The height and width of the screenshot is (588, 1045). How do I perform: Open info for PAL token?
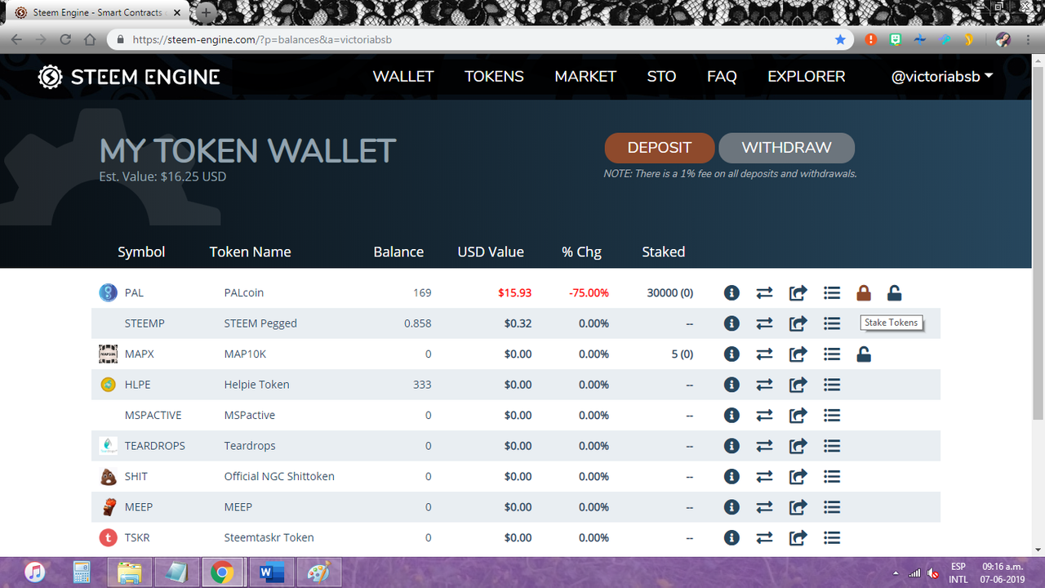(x=731, y=292)
